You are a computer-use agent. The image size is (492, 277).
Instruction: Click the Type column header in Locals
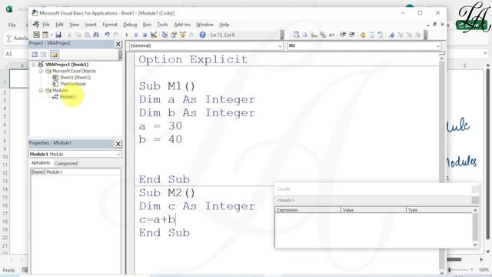[439, 210]
